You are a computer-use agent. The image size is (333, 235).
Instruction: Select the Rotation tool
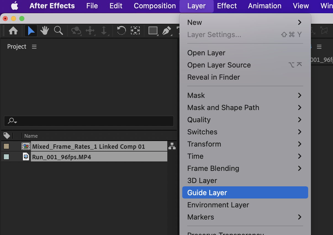point(121,31)
